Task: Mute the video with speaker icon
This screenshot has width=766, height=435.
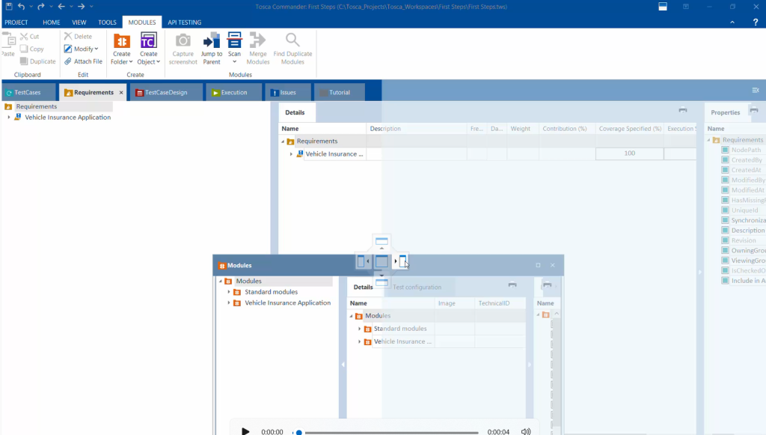Action: point(526,431)
